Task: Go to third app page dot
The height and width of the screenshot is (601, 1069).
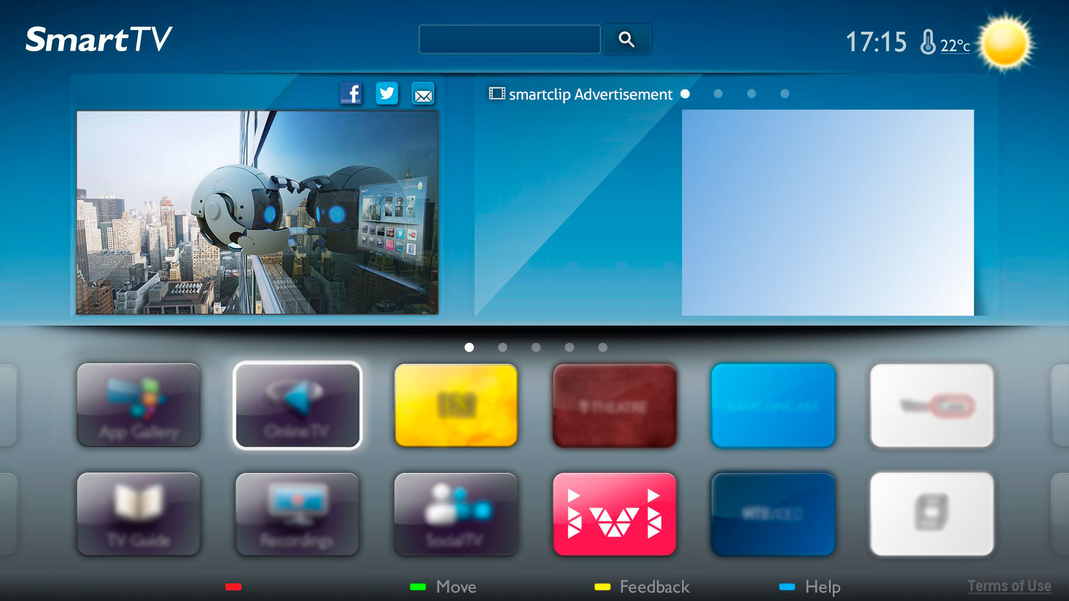Action: point(536,347)
